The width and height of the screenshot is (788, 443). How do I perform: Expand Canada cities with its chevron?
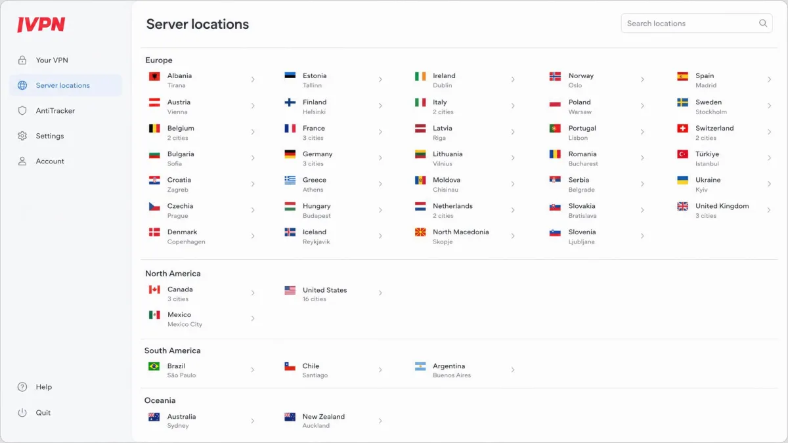[x=253, y=293]
